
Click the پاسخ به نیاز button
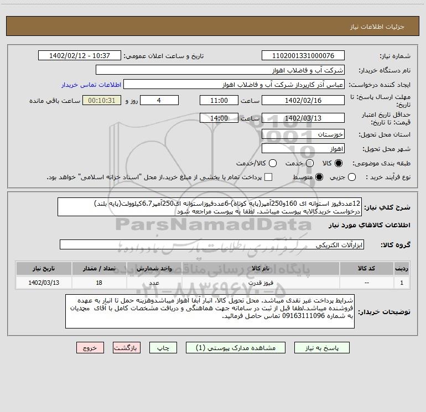pyautogui.click(x=321, y=348)
